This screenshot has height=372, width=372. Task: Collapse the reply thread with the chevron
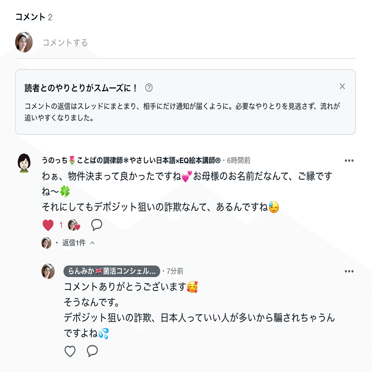point(93,243)
